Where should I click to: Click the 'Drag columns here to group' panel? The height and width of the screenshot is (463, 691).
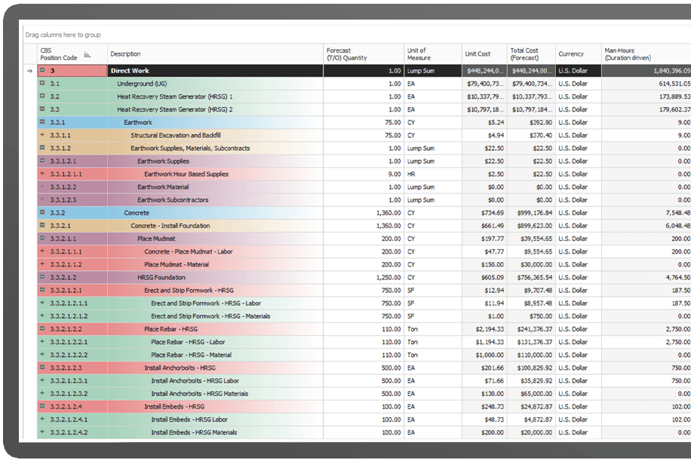tap(63, 35)
